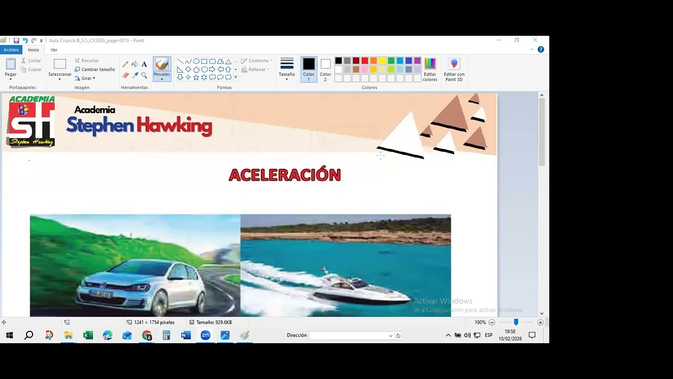673x379 pixels.
Task: Click the Pinceles brush icon
Action: coord(162,64)
